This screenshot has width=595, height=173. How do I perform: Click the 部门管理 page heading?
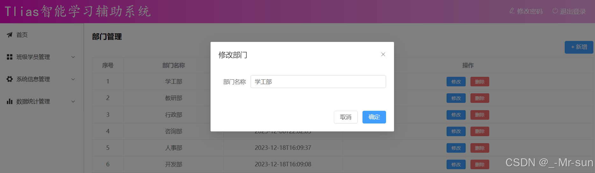coord(107,37)
